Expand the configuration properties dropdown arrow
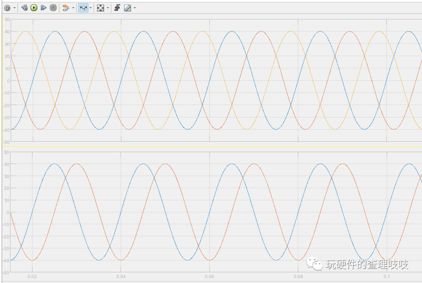422x283 pixels. click(14, 8)
